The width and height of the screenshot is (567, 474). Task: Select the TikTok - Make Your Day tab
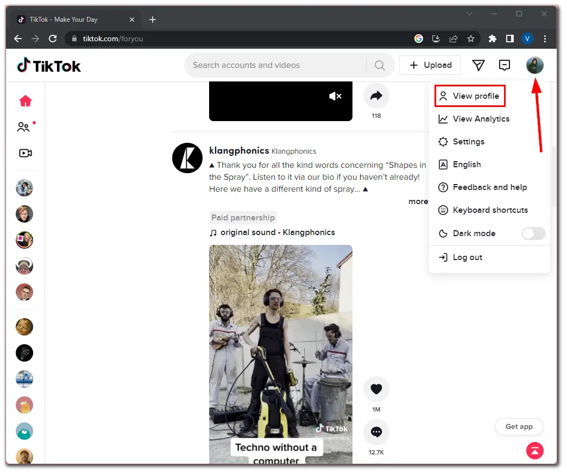click(x=75, y=20)
